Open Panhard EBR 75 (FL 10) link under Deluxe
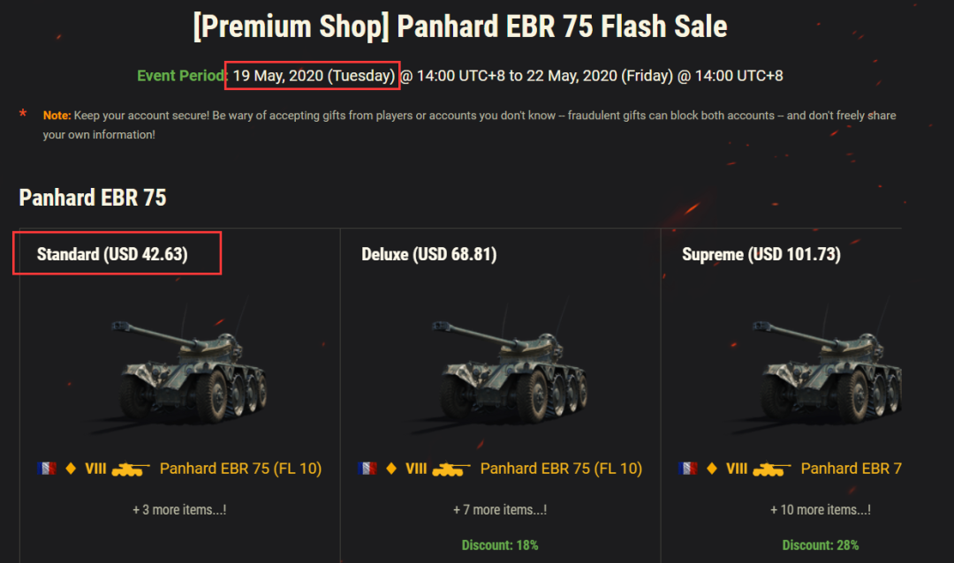Image resolution: width=954 pixels, height=563 pixels. tap(561, 469)
